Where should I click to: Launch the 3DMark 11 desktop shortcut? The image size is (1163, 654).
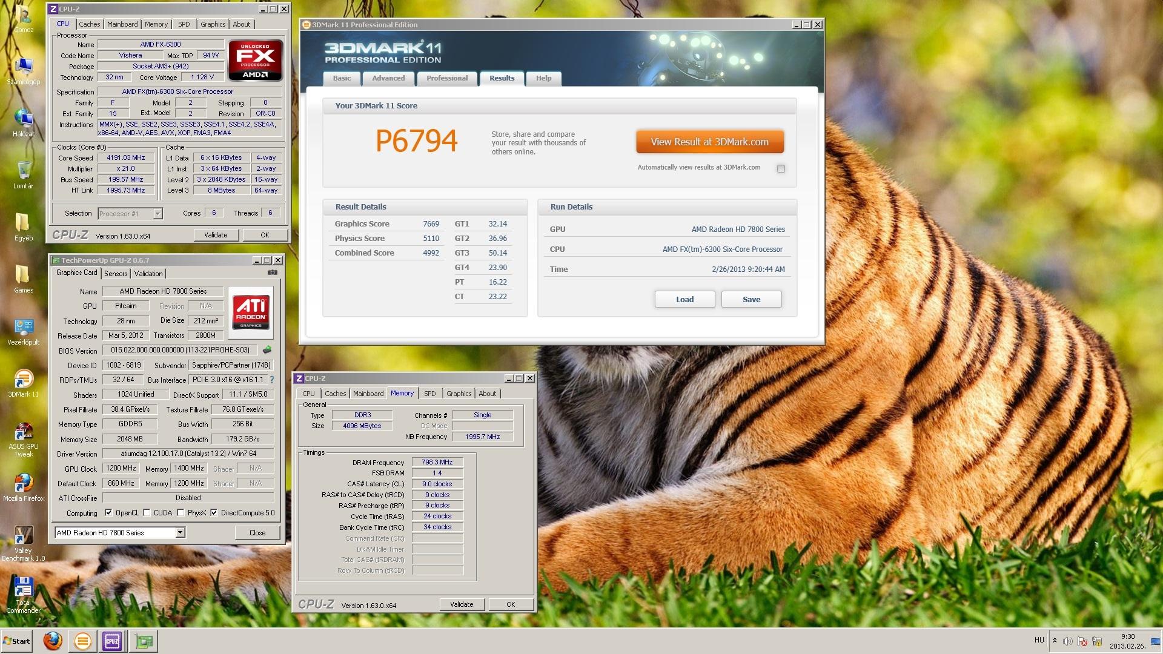(23, 383)
